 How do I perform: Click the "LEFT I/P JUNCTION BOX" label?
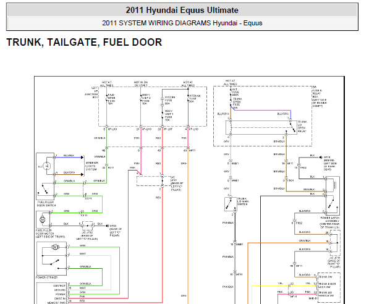point(91,93)
